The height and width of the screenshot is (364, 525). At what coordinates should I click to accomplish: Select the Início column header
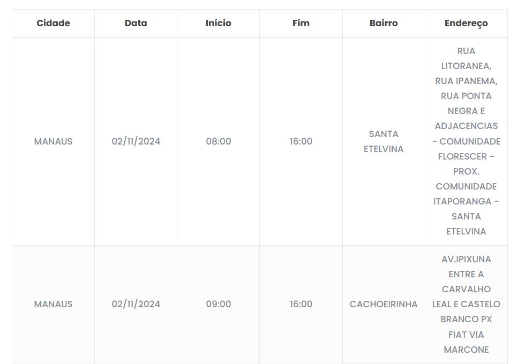(x=219, y=23)
